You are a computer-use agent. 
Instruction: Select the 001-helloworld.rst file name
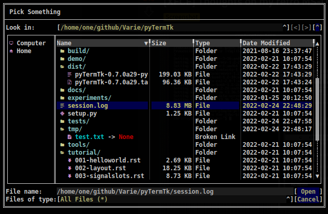(x=108, y=160)
